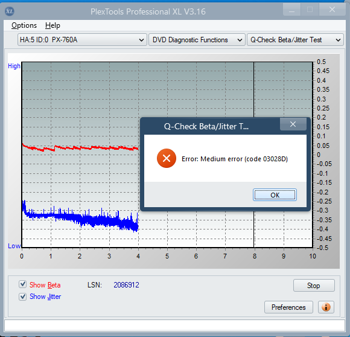Viewport: 350px width, 337px height.
Task: Open the Options menu
Action: click(24, 25)
